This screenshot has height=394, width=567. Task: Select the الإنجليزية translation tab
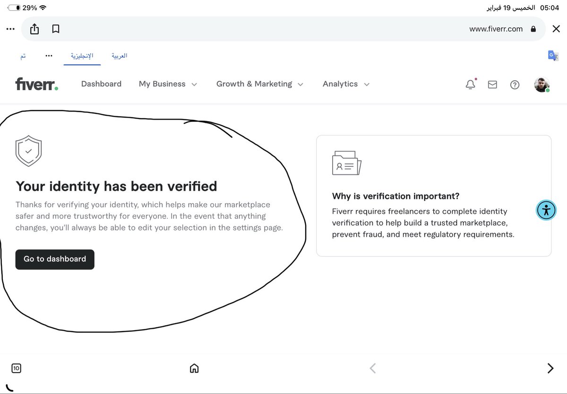[82, 56]
